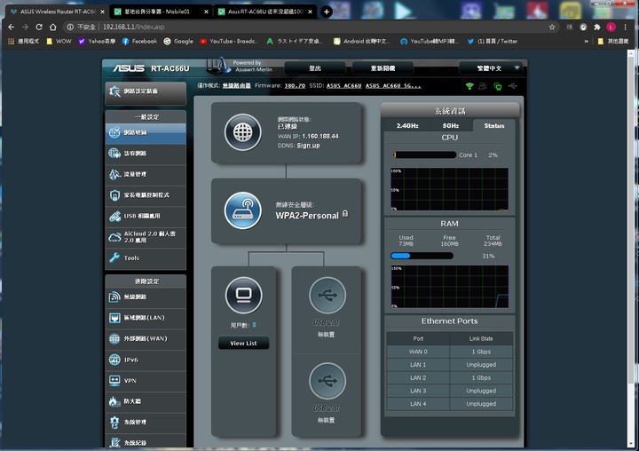Click the operation mode wireless router link
639x451 pixels.
pos(237,86)
